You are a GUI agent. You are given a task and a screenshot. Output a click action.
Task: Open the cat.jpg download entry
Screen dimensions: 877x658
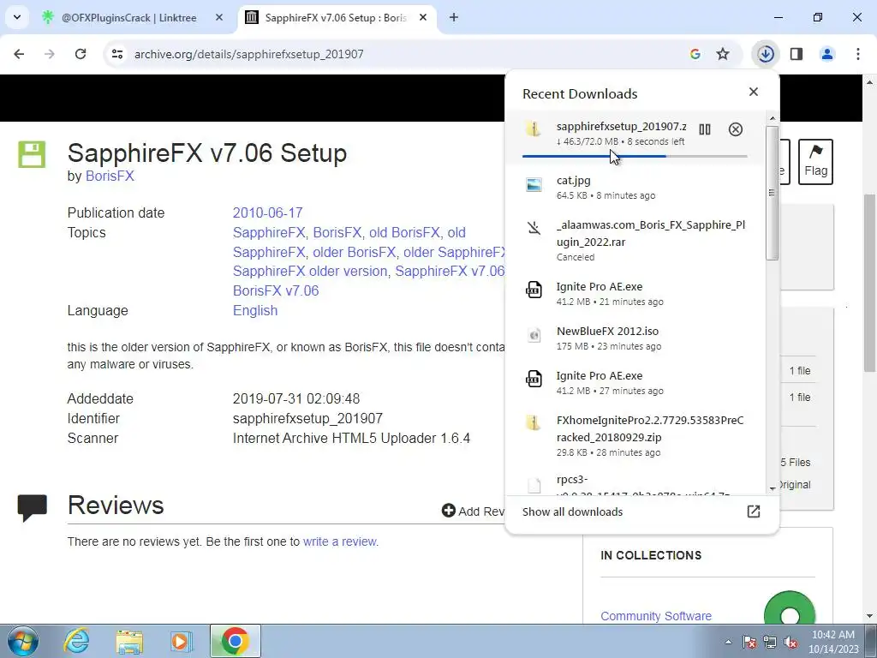tap(635, 188)
